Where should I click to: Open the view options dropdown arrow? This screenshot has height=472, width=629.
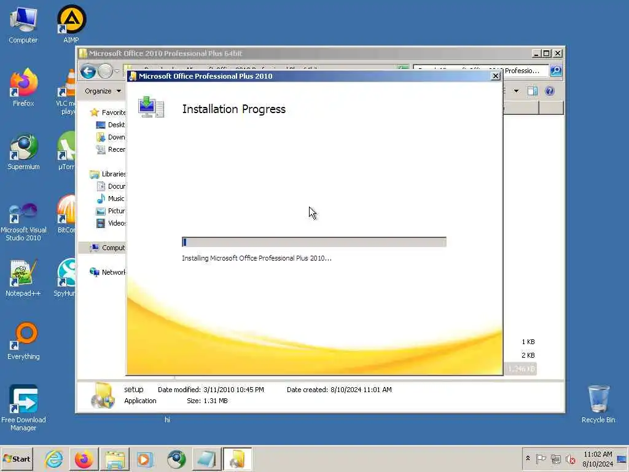pos(516,91)
